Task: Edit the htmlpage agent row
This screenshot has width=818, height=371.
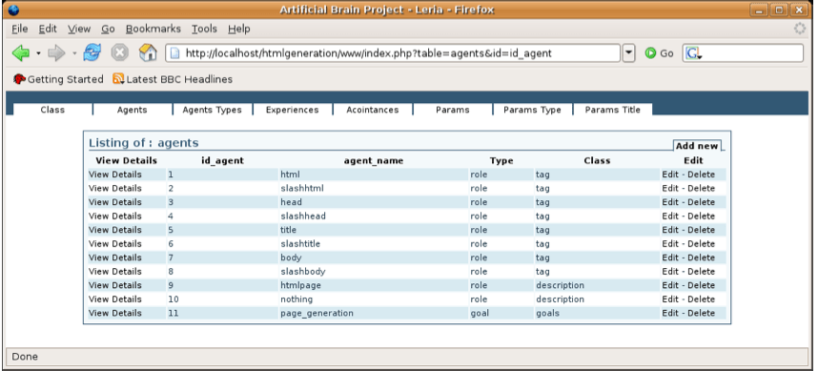Action: pos(670,285)
